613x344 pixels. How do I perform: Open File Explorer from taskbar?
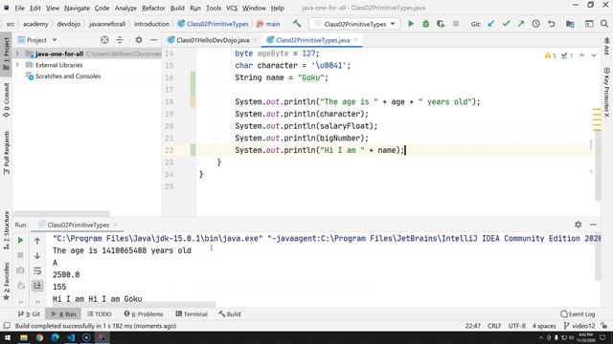pyautogui.click(x=23, y=337)
